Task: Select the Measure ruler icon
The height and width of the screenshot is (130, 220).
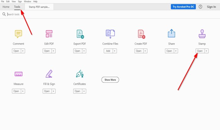Action: point(19,74)
